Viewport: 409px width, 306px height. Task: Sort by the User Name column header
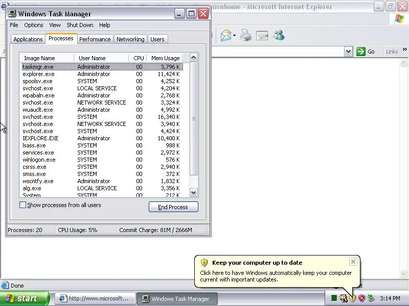[x=101, y=58]
